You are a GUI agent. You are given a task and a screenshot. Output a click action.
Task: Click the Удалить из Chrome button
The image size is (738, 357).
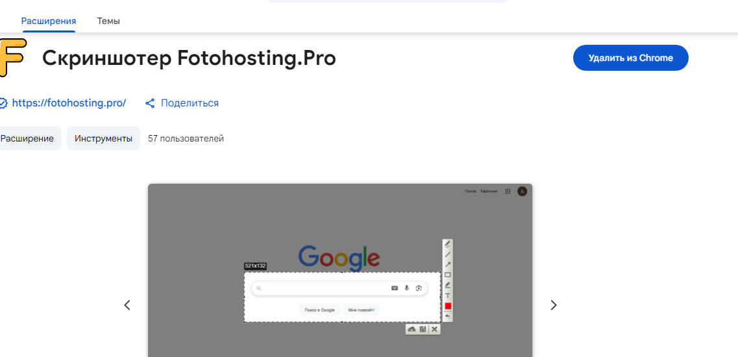(x=630, y=58)
